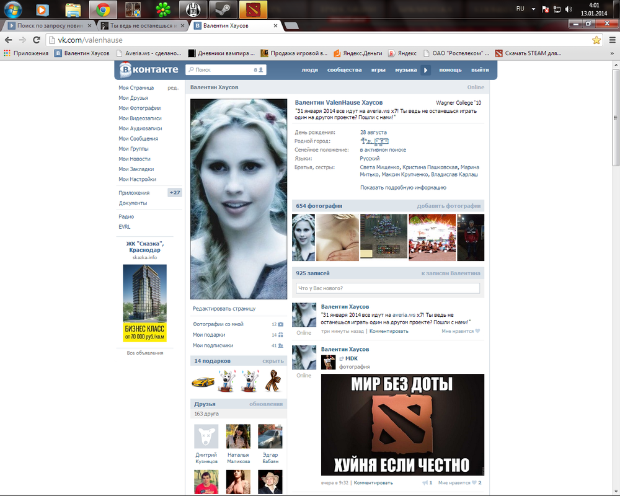Reload the page with the refresh icon
The image size is (620, 496).
point(36,40)
